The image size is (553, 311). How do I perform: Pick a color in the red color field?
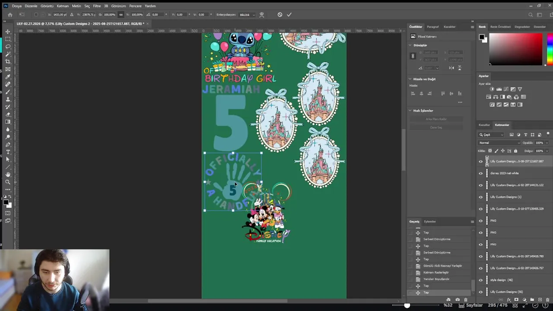pos(515,49)
